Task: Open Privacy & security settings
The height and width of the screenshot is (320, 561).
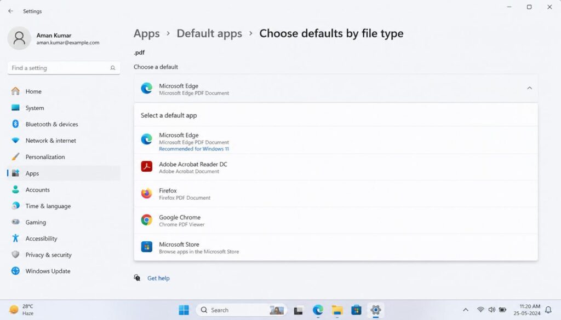Action: tap(64, 255)
